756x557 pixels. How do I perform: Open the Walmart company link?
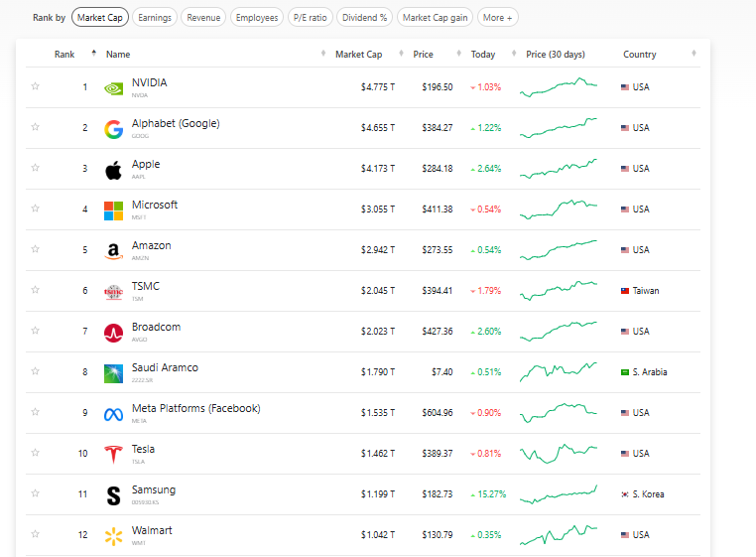coord(152,530)
